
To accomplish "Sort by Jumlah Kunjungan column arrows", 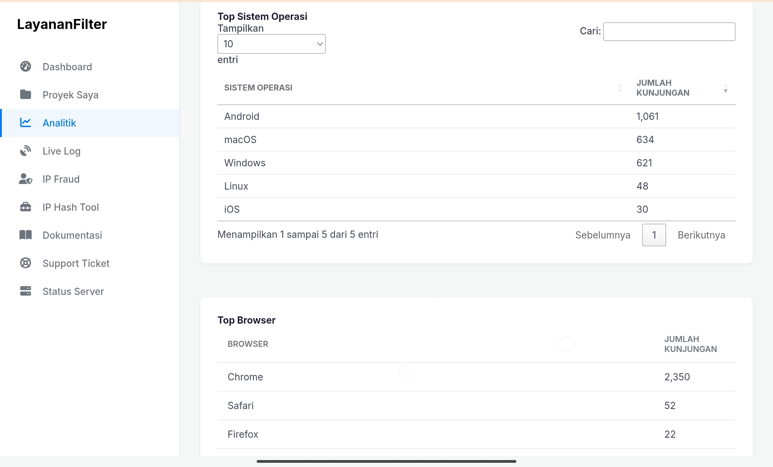I will [725, 88].
